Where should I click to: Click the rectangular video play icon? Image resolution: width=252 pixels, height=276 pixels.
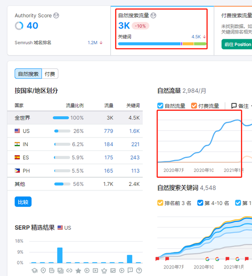(x=95, y=271)
